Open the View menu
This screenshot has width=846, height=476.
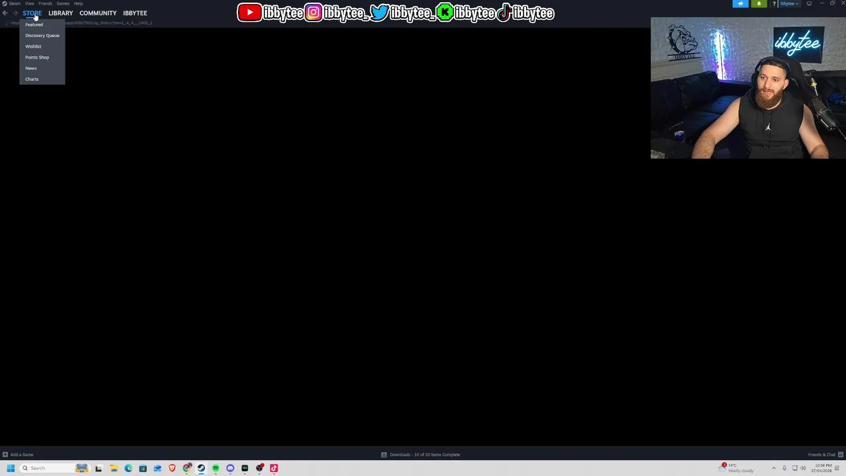[30, 3]
